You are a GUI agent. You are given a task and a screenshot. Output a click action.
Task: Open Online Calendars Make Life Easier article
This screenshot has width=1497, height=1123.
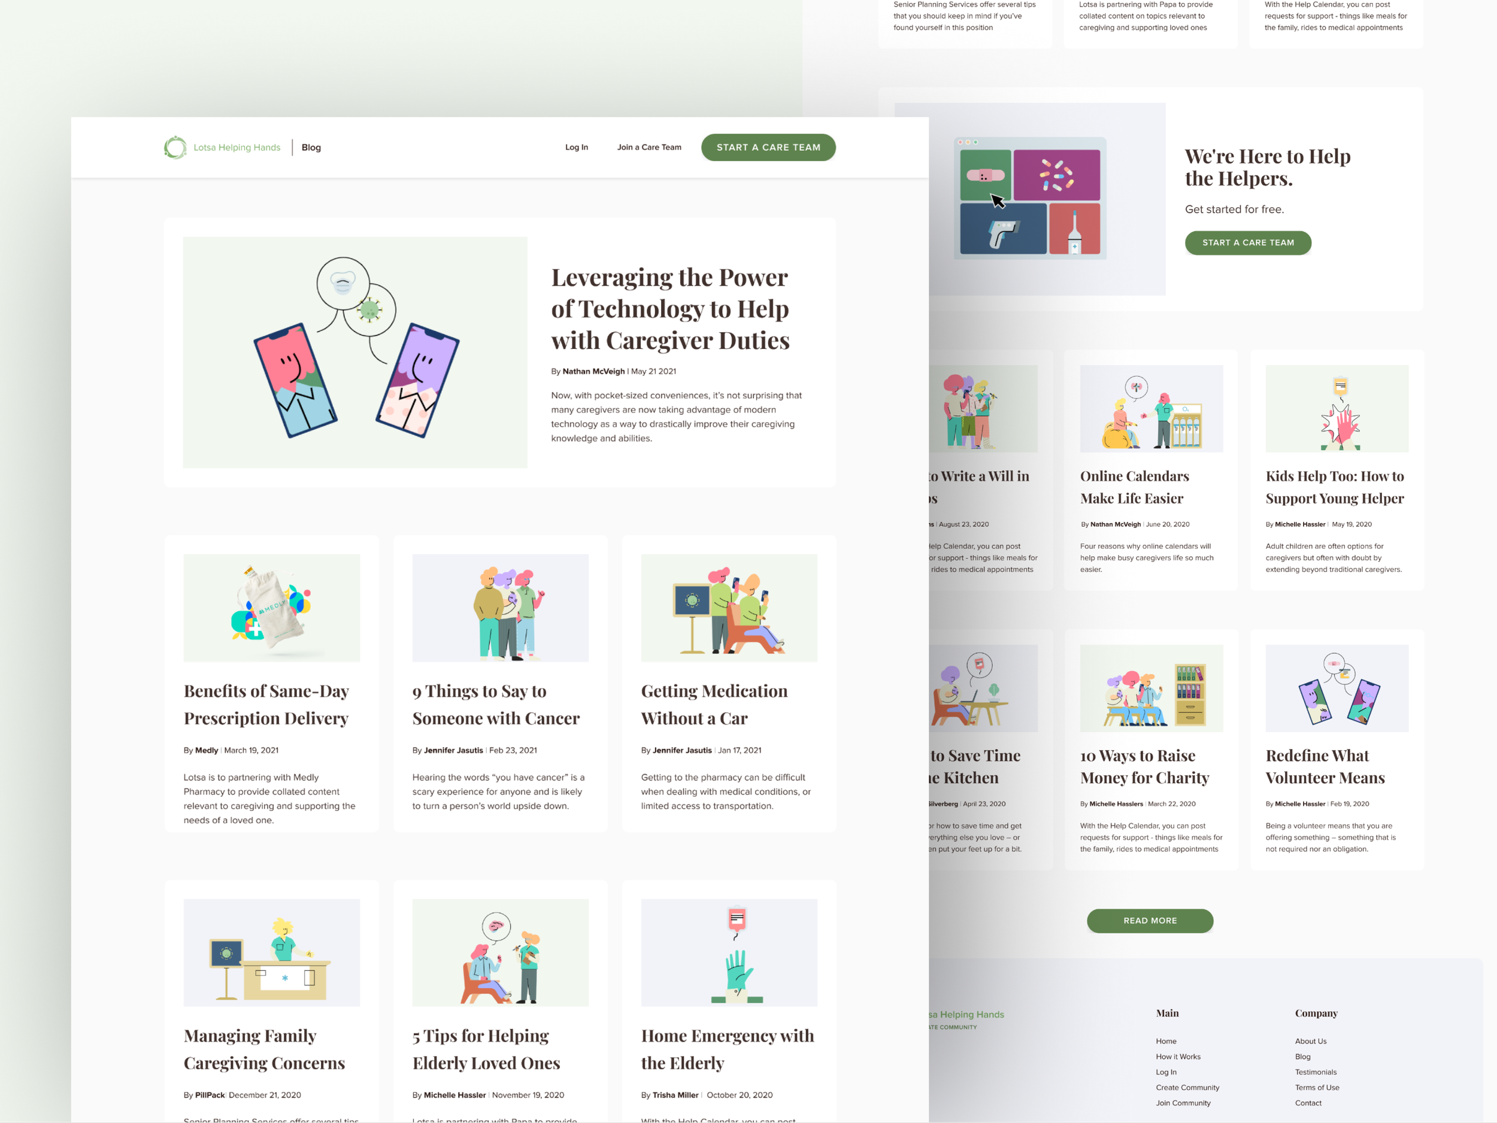[1134, 487]
